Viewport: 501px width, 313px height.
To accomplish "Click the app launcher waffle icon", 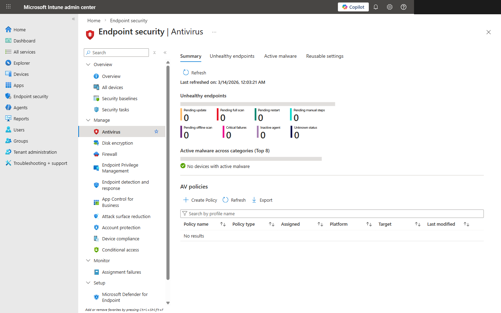I will (8, 7).
